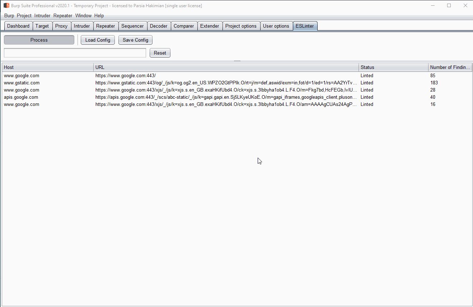Click findings count 85
This screenshot has height=307, width=473.
pyautogui.click(x=433, y=76)
